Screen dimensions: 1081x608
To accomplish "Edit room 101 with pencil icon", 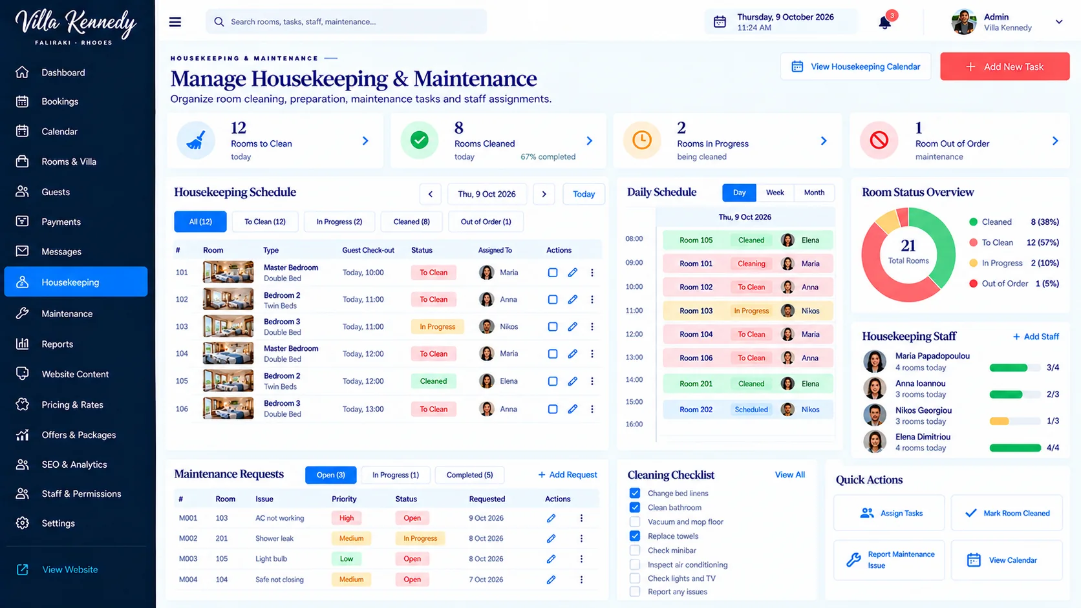I will click(573, 273).
